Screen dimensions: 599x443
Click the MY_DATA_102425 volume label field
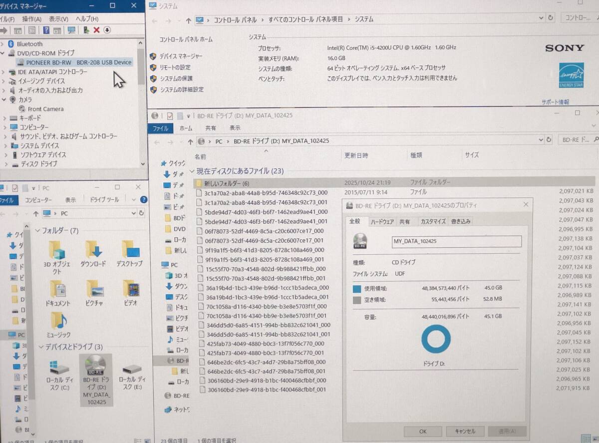(456, 241)
